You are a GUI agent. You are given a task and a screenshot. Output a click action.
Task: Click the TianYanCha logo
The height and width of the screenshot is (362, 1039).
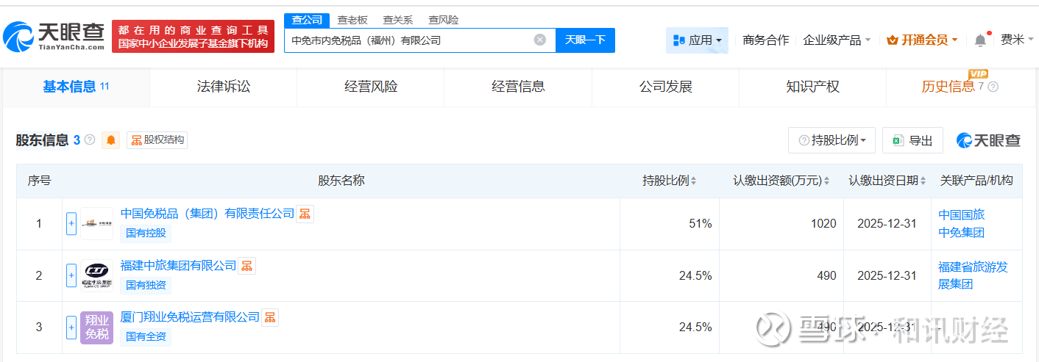tap(54, 36)
